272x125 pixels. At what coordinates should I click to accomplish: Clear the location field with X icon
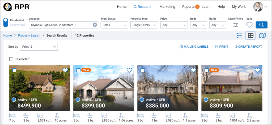[95, 25]
